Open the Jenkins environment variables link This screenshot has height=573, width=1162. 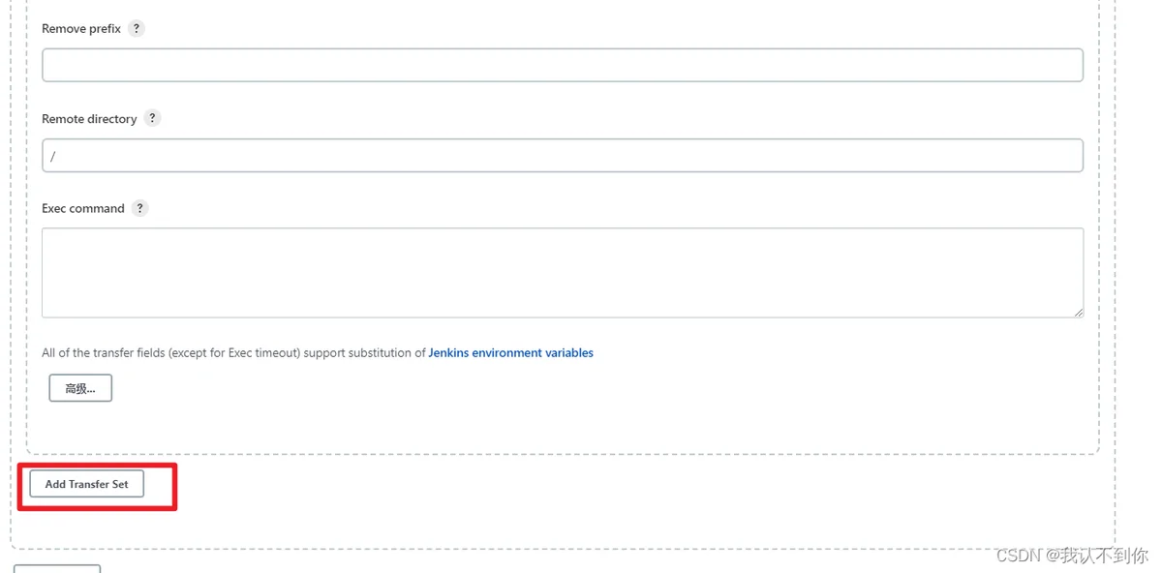511,353
